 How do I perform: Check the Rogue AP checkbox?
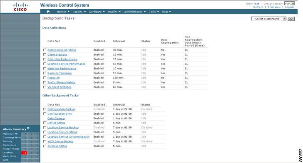(45, 78)
